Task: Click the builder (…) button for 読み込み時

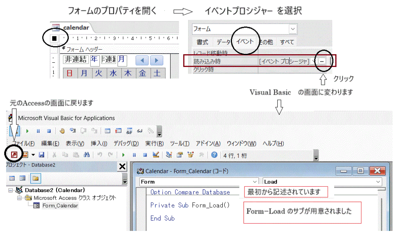Action: point(322,61)
